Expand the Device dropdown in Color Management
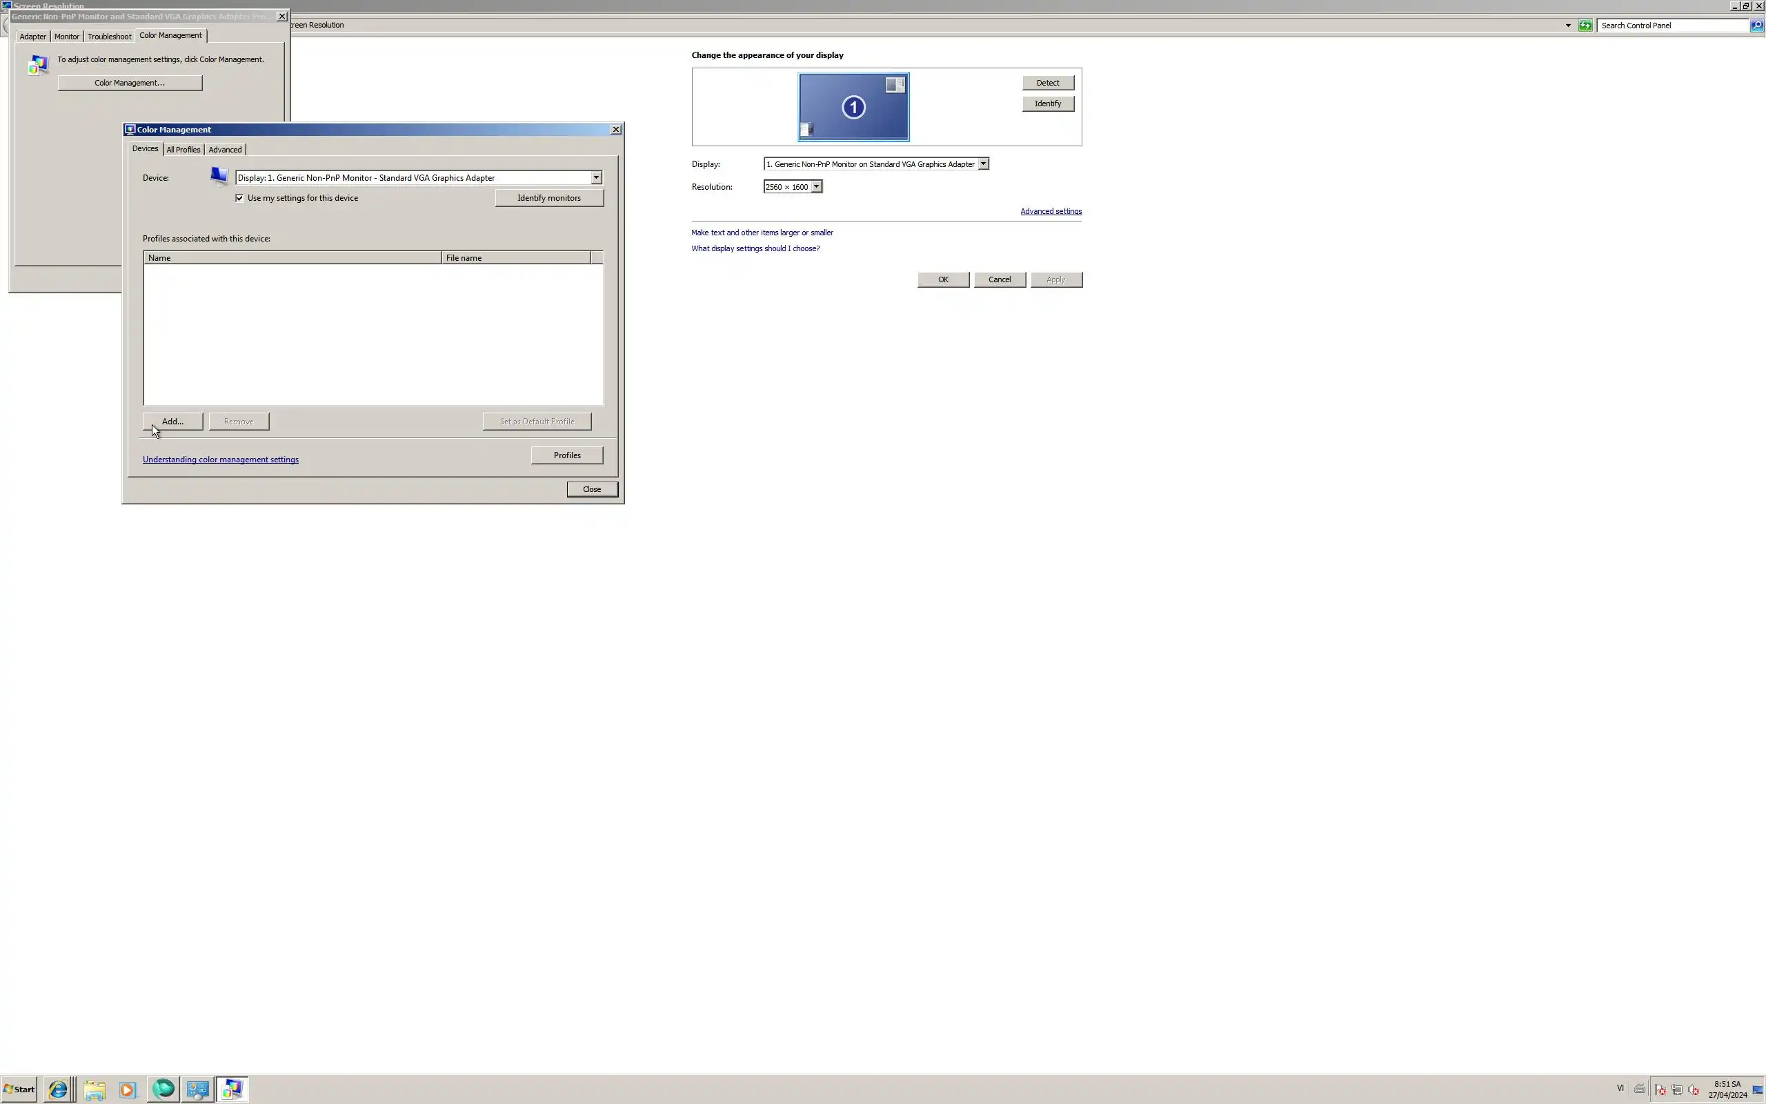1766x1104 pixels. 595,177
